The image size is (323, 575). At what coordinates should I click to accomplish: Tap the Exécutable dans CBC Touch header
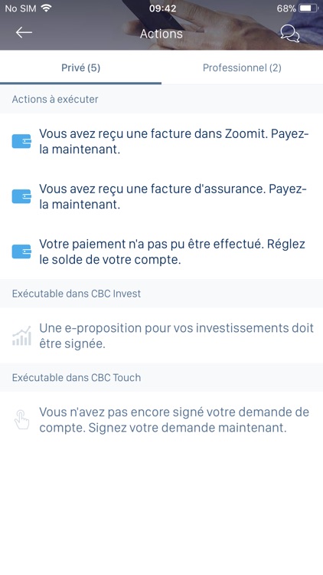coord(77,378)
